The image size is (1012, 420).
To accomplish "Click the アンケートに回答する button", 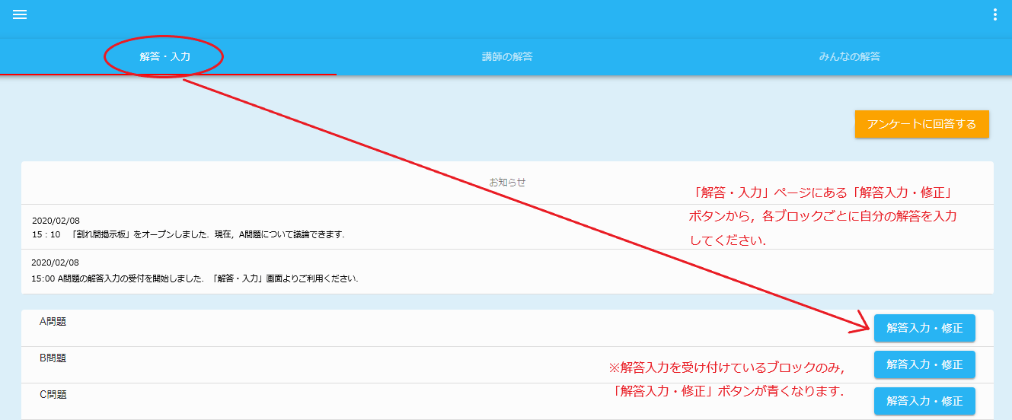I will coord(921,124).
